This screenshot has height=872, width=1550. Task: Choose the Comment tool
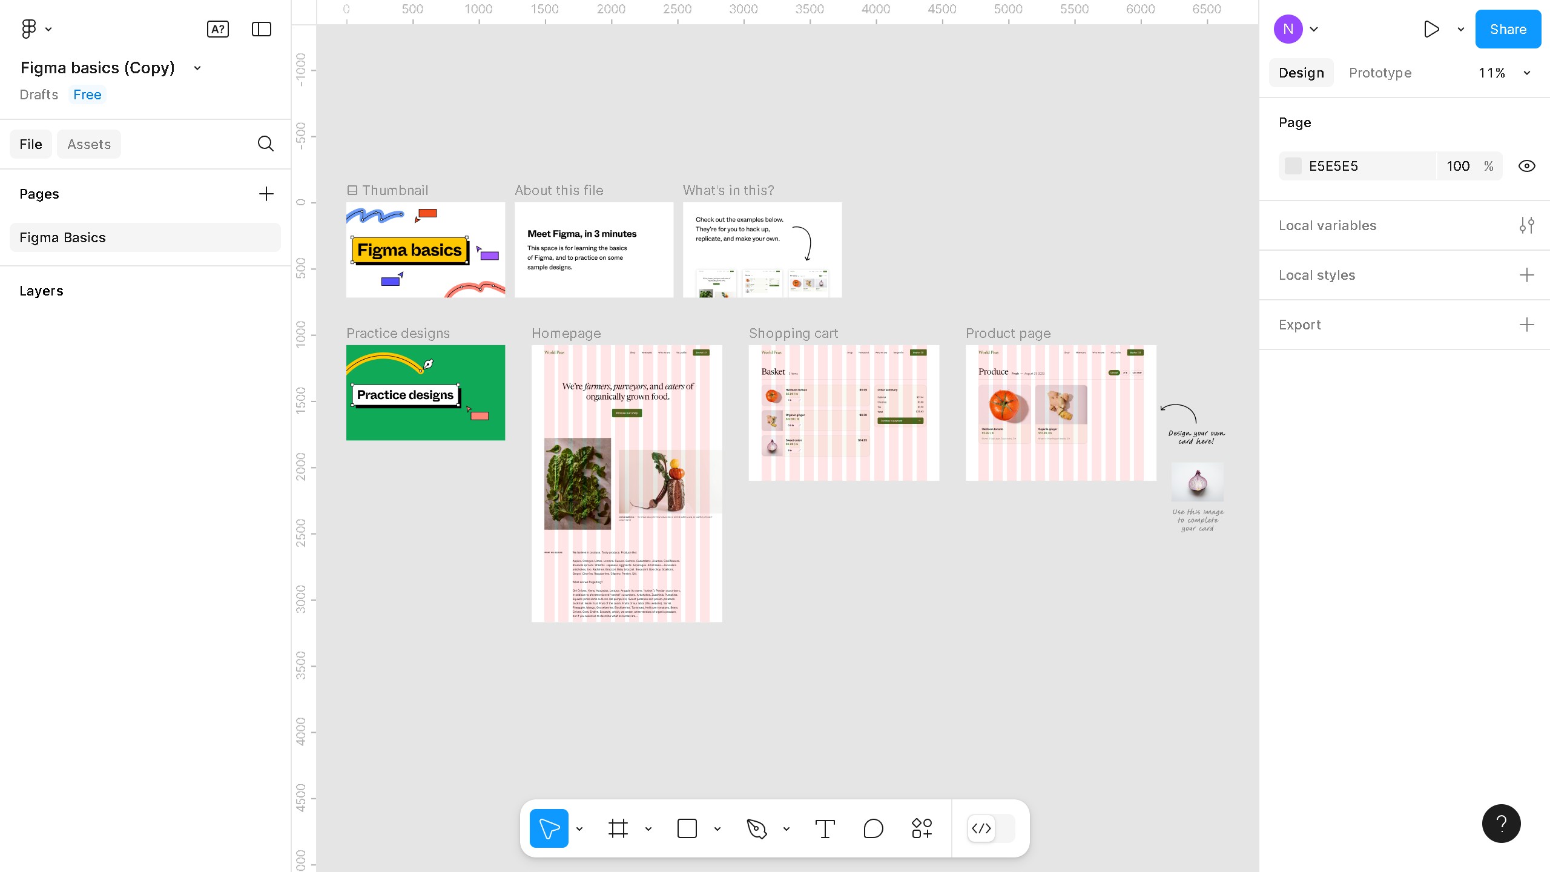tap(873, 828)
